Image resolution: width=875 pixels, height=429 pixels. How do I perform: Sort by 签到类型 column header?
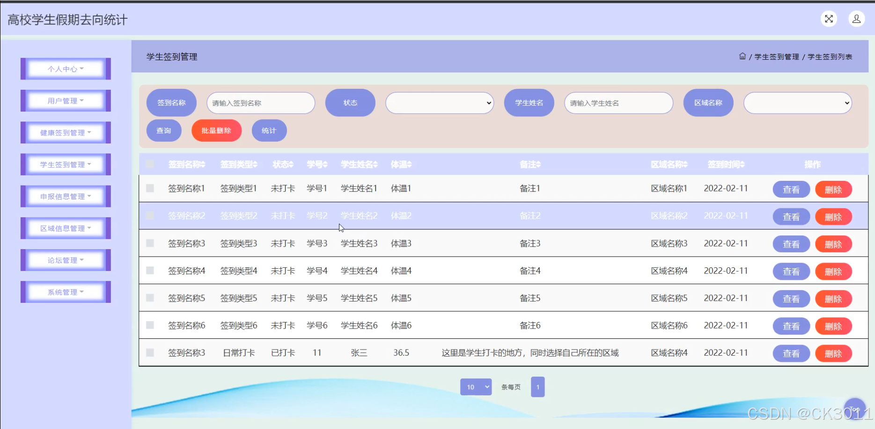pos(239,164)
